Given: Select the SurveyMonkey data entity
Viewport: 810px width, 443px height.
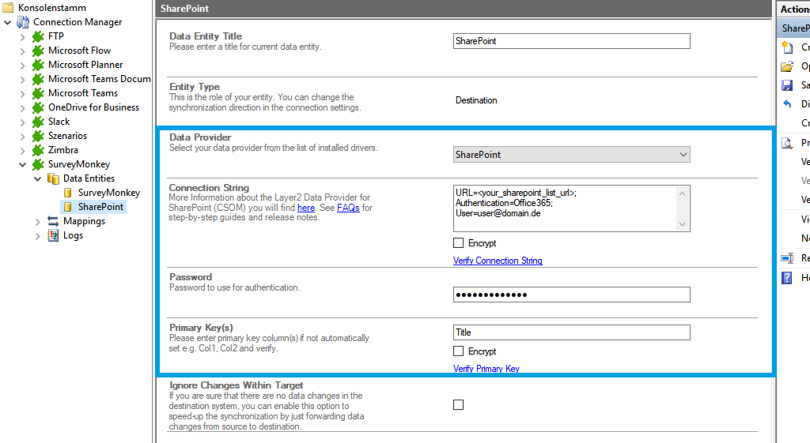Looking at the screenshot, I should [108, 193].
